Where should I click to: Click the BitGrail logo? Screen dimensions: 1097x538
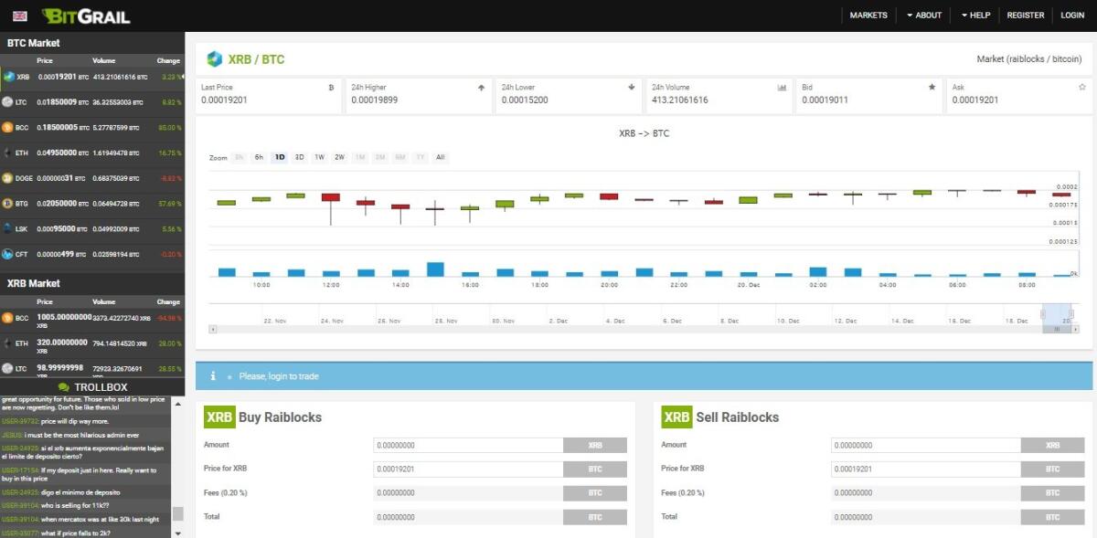tap(87, 15)
